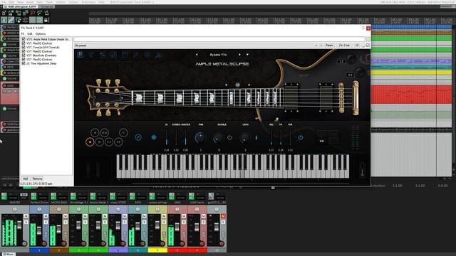Image resolution: width=456 pixels, height=256 pixels.
Task: Click the FX comment input field at top
Action: (x=219, y=39)
